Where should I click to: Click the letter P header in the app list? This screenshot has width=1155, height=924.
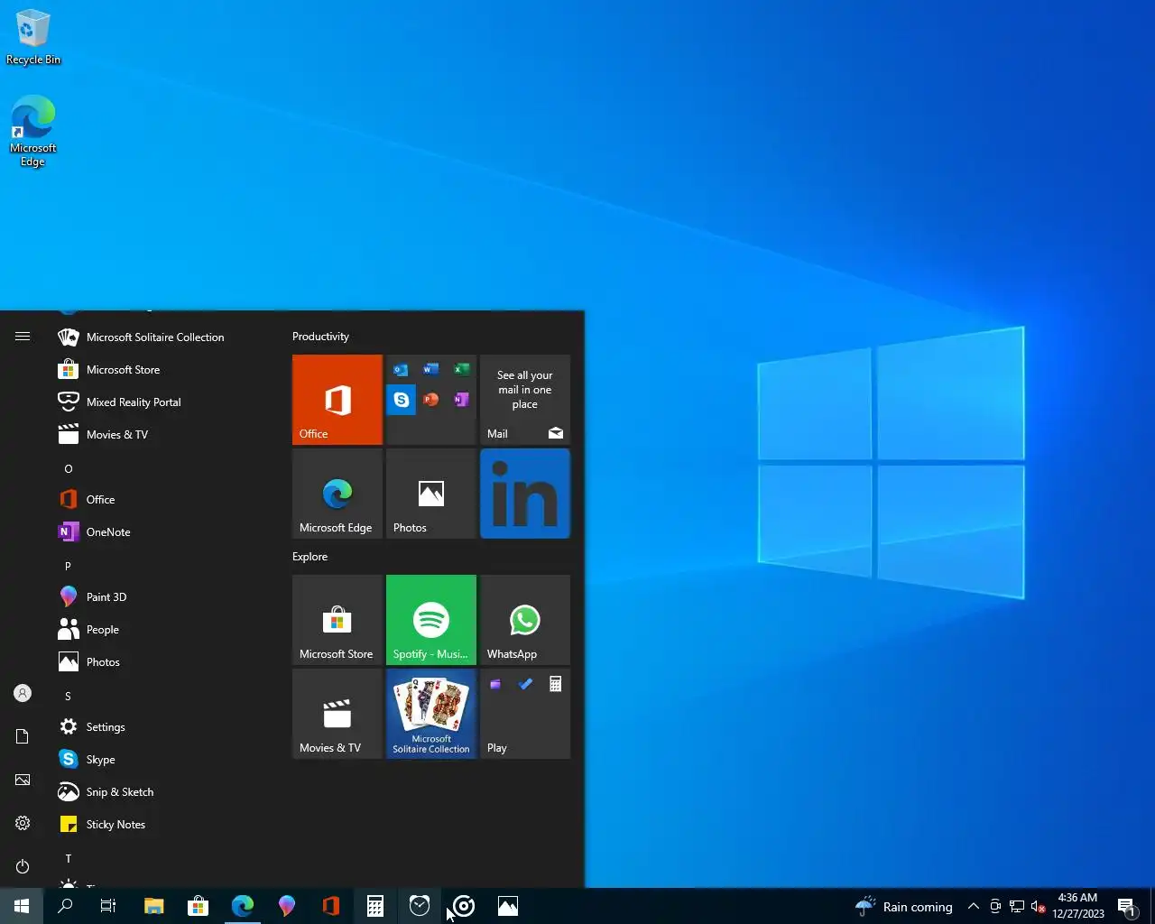(68, 567)
